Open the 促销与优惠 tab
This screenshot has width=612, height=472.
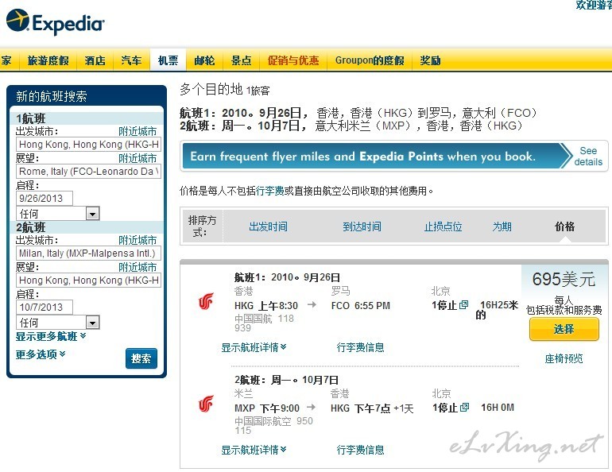[x=293, y=60]
